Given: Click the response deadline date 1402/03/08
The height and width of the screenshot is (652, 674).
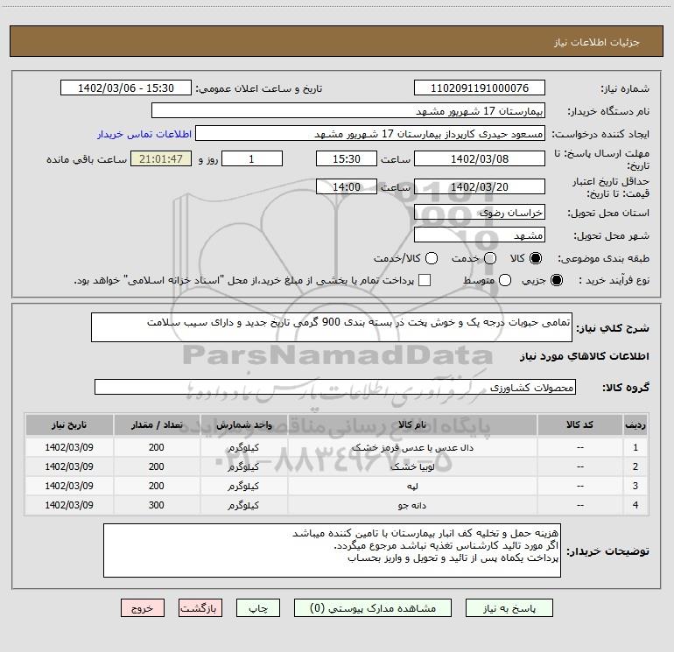Looking at the screenshot, I should pos(480,158).
